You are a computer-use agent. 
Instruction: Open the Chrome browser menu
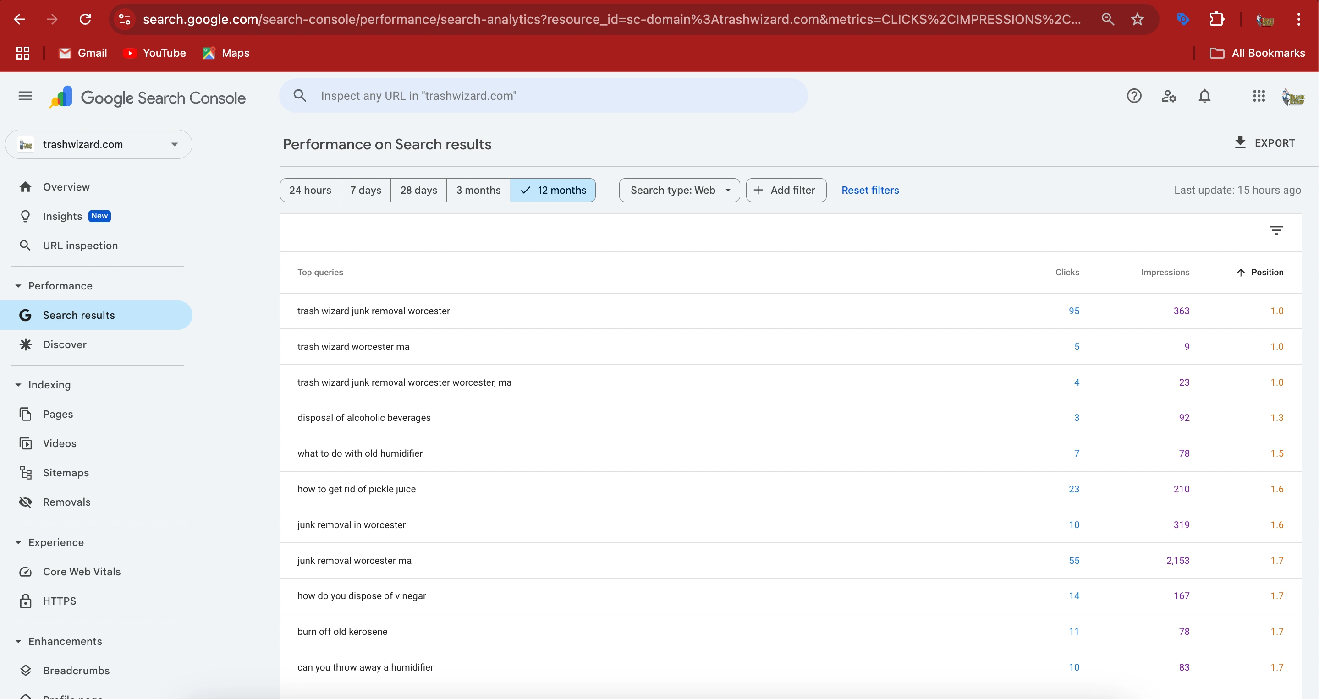[1299, 19]
